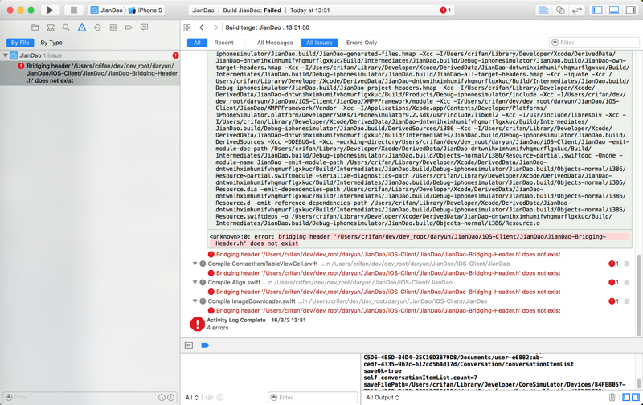
Task: Switch to the Standard editor
Action: [544, 10]
